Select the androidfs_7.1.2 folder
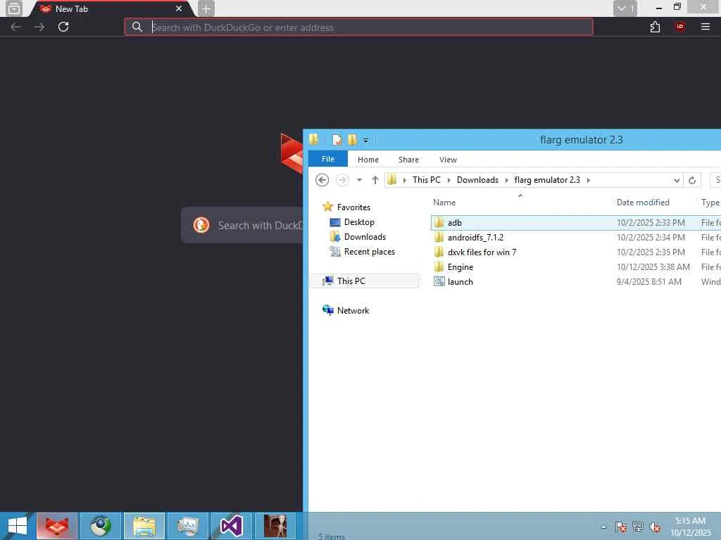Screen dimensions: 721x540 pyautogui.click(x=475, y=238)
